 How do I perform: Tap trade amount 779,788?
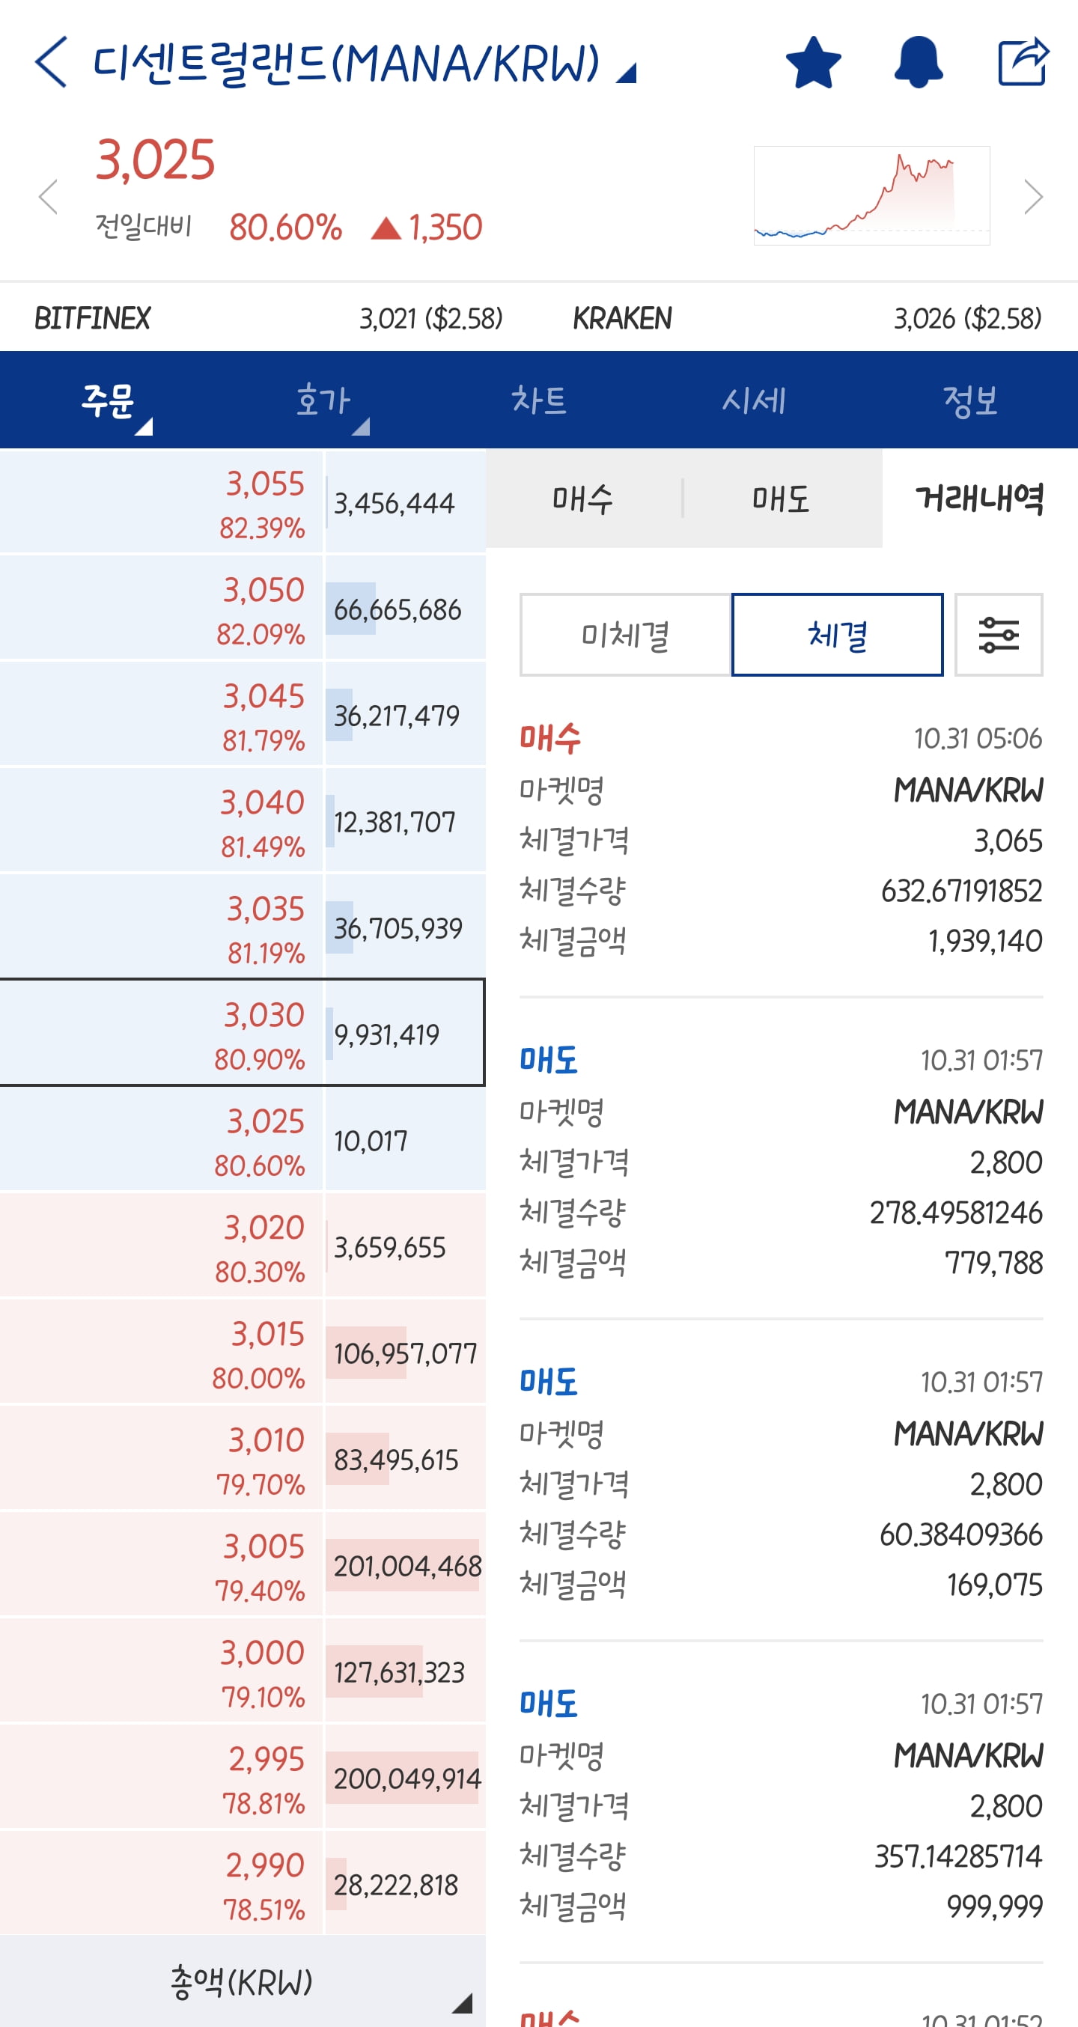(x=994, y=1262)
